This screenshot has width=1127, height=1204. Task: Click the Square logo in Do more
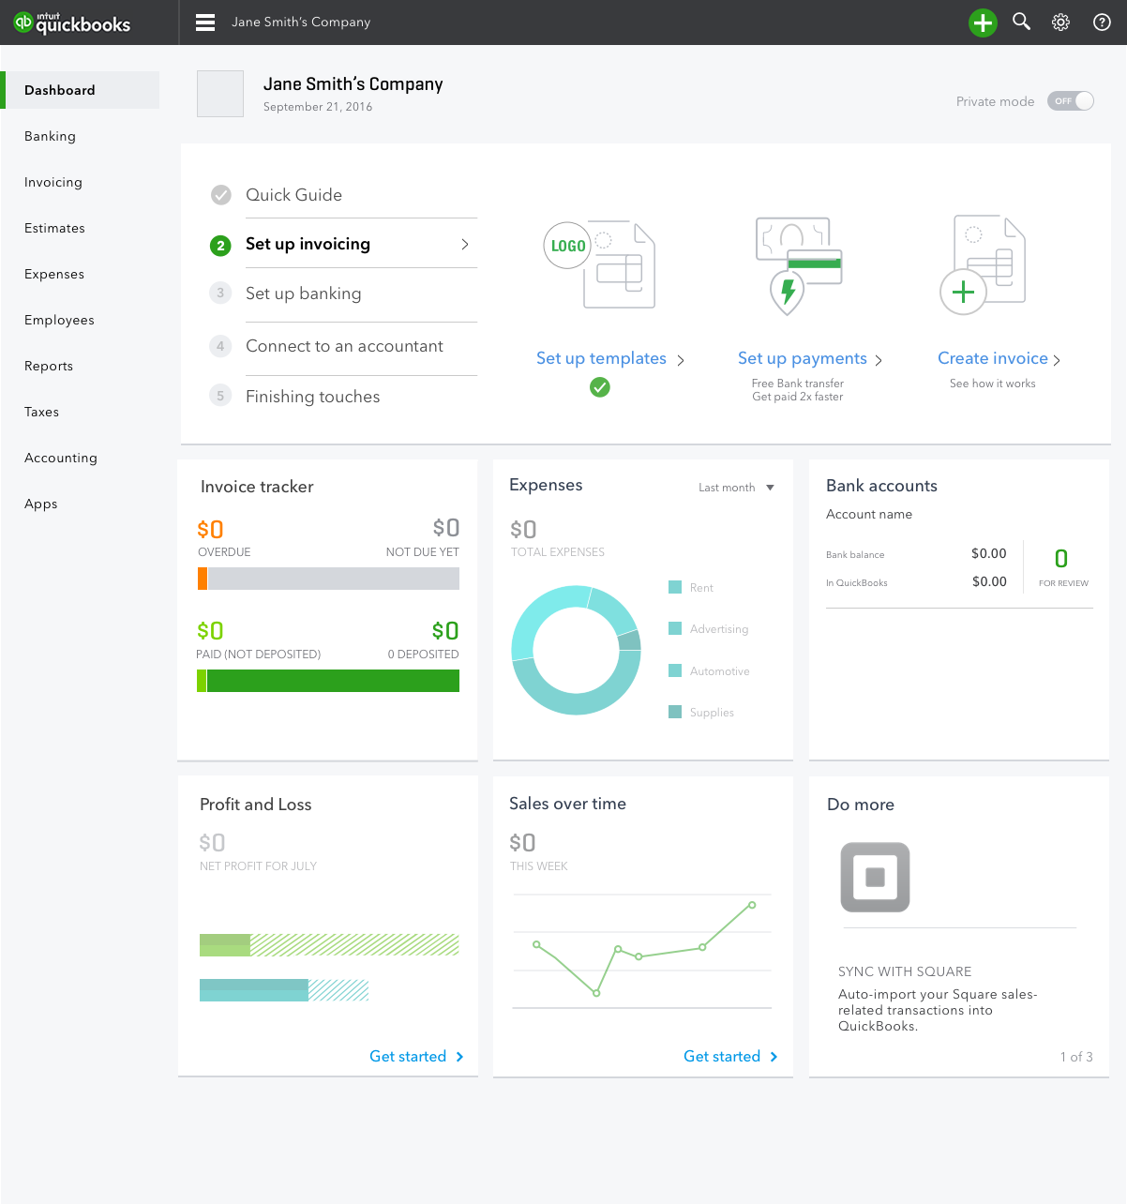pyautogui.click(x=875, y=878)
